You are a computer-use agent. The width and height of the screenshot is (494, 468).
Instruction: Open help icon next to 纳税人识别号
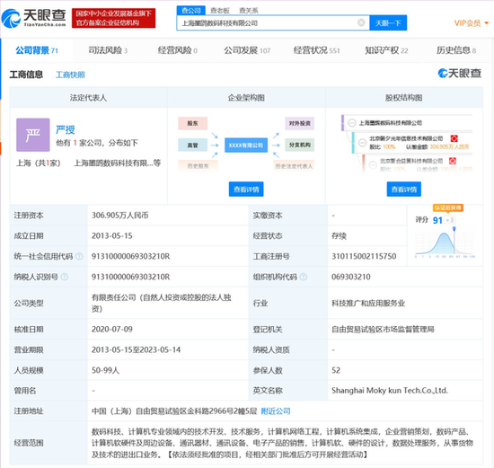tap(65, 277)
